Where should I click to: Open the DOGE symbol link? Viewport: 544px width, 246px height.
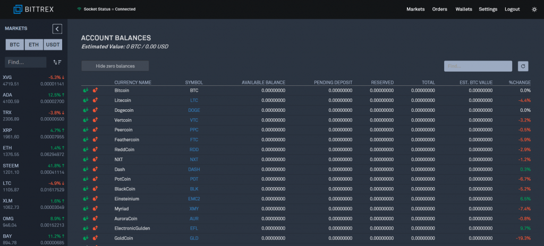pyautogui.click(x=194, y=110)
